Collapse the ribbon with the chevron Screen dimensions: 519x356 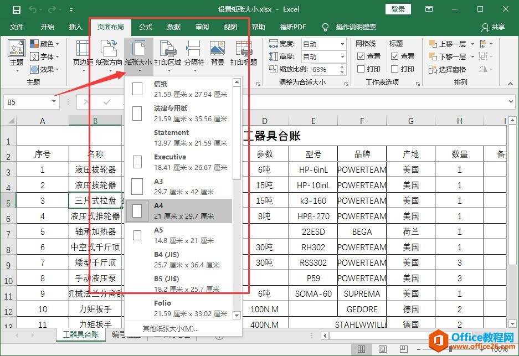coord(510,84)
